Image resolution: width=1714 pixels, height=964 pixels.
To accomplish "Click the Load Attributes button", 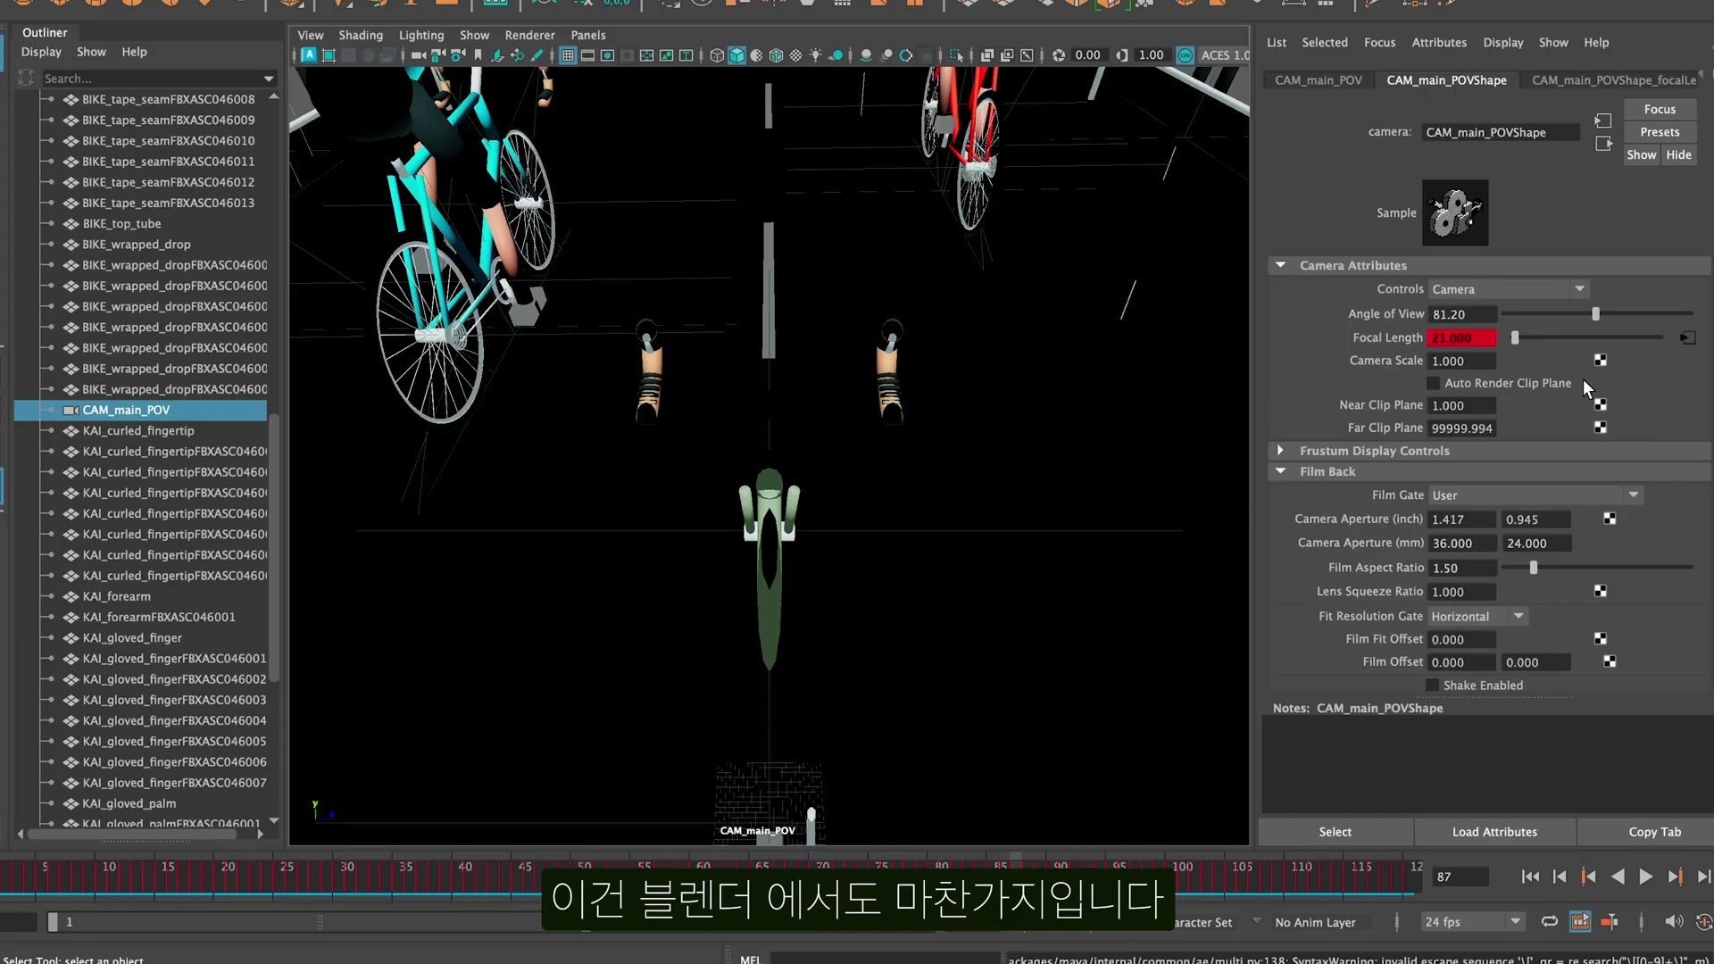I will pyautogui.click(x=1494, y=832).
